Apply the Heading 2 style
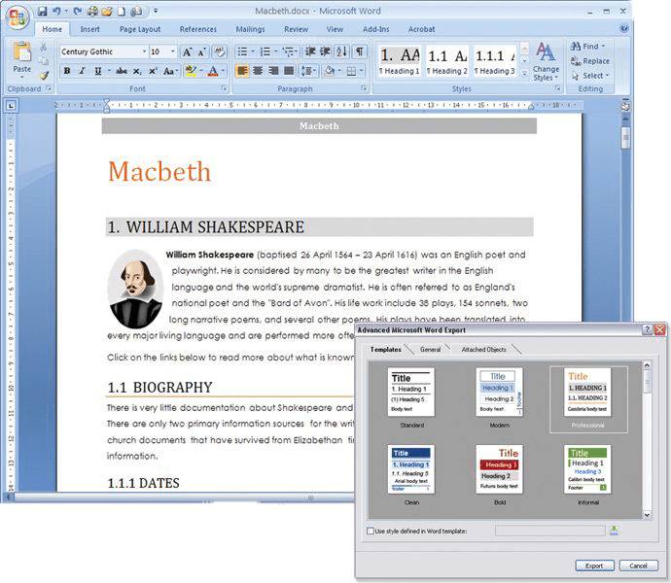Image resolution: width=671 pixels, height=583 pixels. [446, 61]
